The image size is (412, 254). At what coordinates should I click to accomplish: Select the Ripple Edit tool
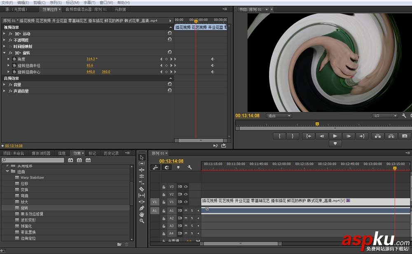(142, 170)
